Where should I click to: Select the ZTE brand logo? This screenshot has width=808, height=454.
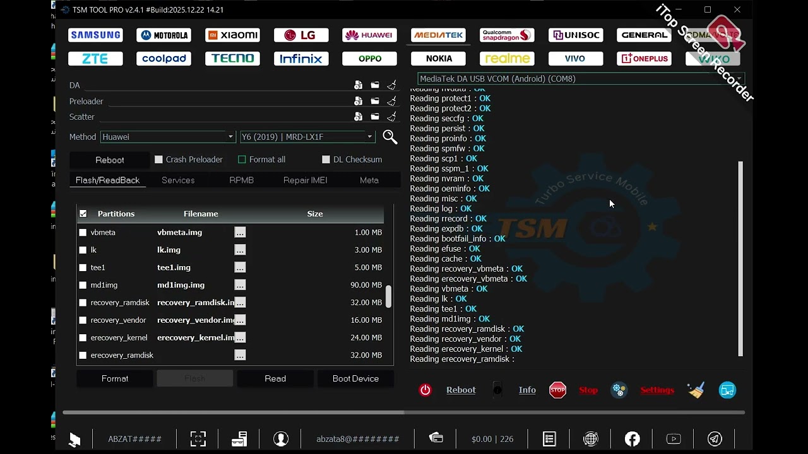[x=95, y=59]
